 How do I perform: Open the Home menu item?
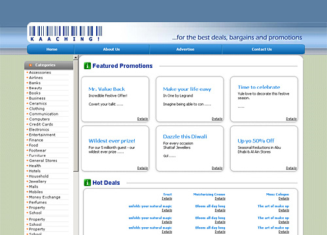(52, 50)
